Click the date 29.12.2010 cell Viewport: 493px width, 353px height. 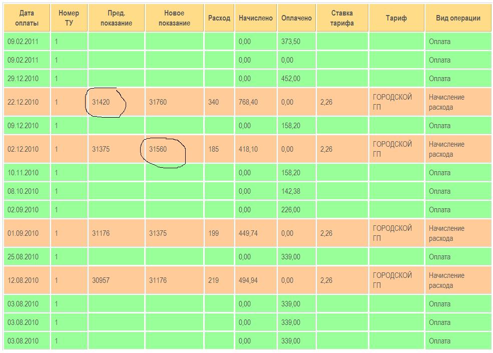[x=23, y=79]
